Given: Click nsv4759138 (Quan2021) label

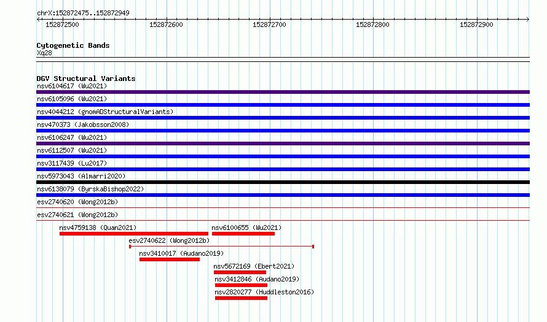Looking at the screenshot, I should coord(98,228).
